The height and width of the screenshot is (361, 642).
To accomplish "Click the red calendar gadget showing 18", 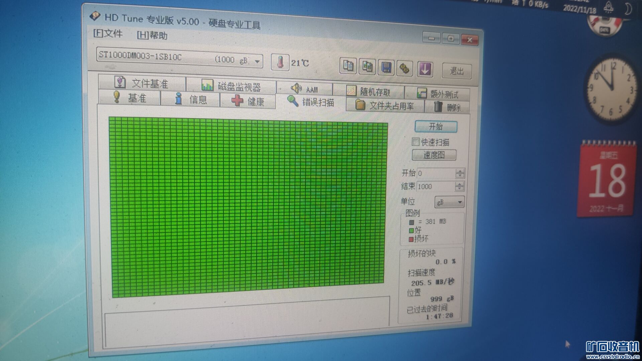I will [607, 180].
